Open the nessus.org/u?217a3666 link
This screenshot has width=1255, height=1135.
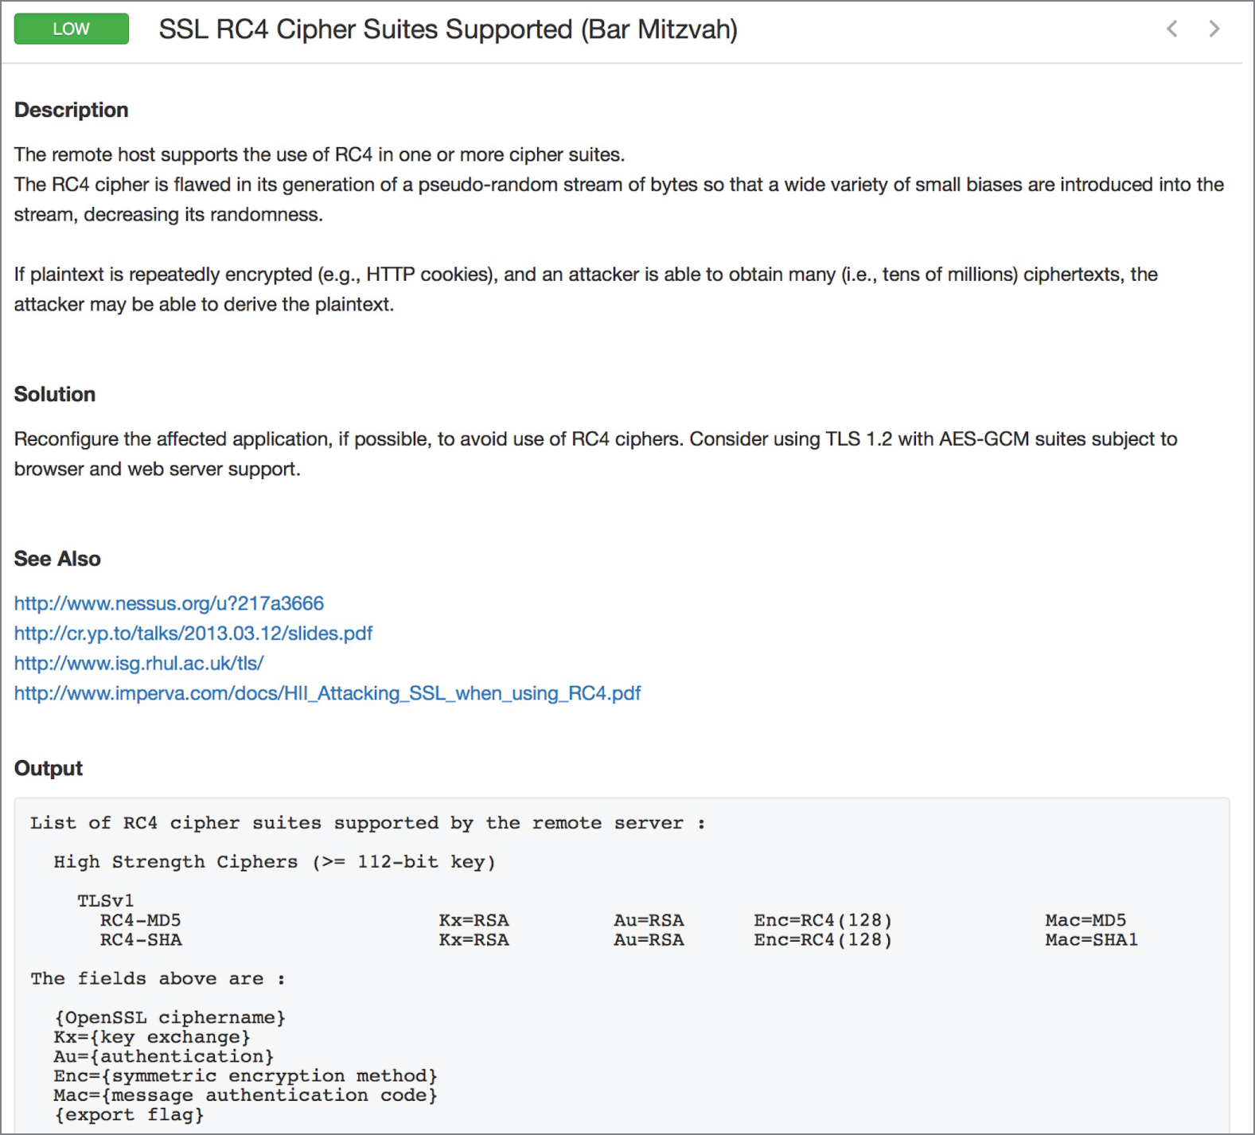point(169,603)
